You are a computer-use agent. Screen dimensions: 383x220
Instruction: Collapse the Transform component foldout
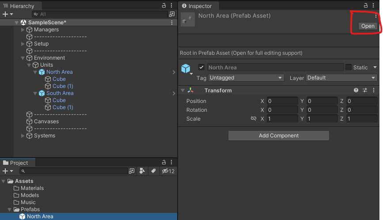tap(183, 91)
